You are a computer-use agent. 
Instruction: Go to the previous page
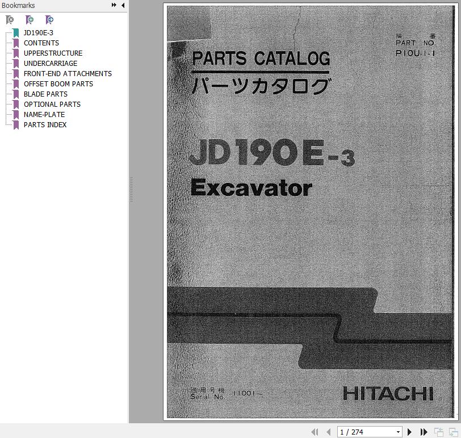coord(328,432)
